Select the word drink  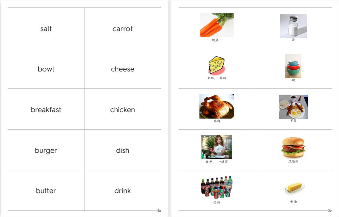122,191
